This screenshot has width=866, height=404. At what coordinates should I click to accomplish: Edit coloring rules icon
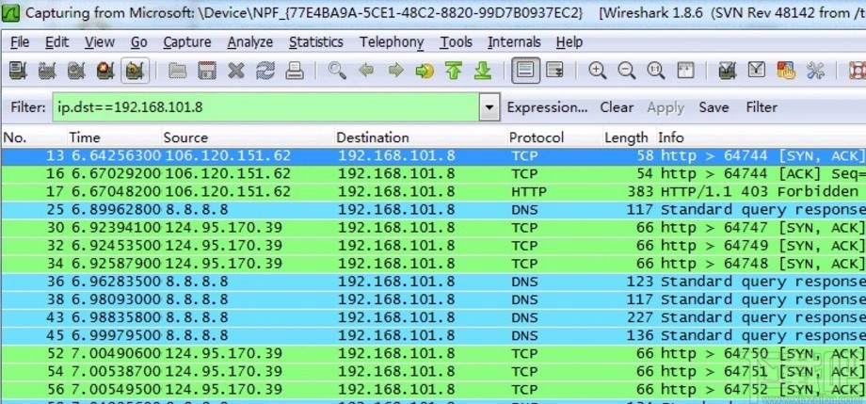pos(786,71)
